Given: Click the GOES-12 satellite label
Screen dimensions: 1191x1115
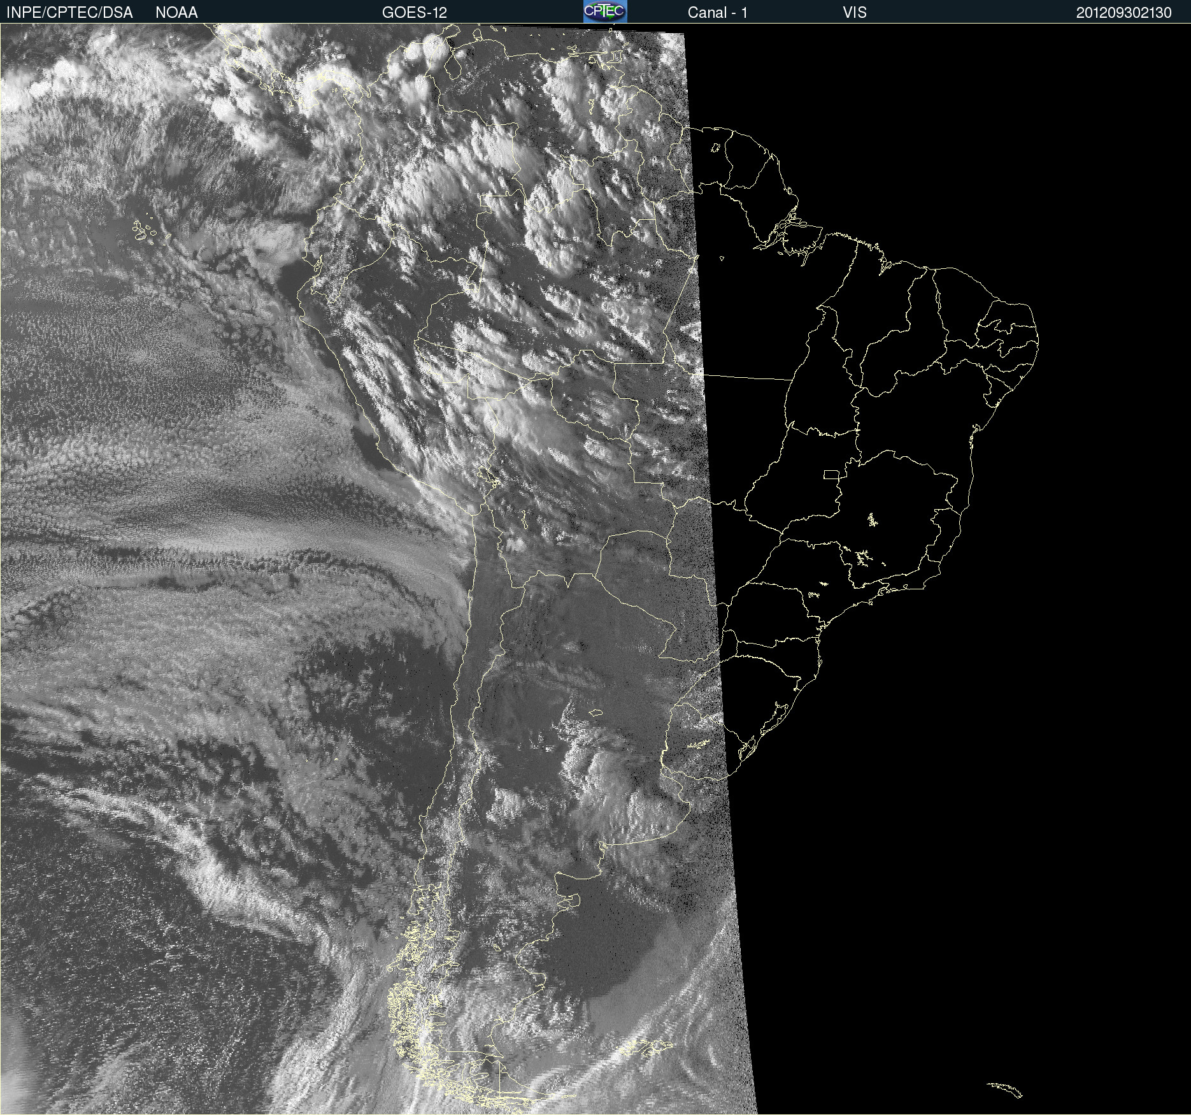Looking at the screenshot, I should point(415,13).
